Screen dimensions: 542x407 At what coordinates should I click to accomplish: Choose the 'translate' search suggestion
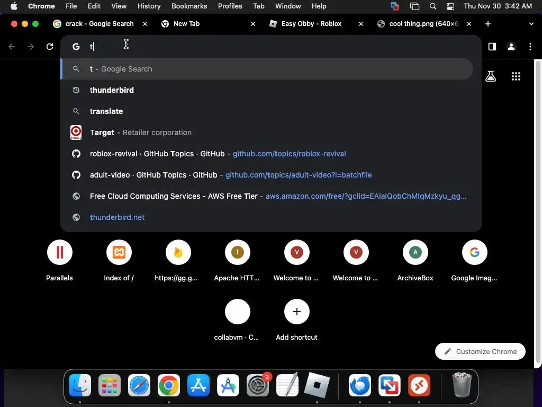pos(267,111)
